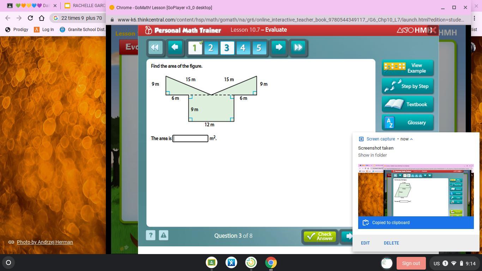Screen dimensions: 482x271
Task: Click the warning triangle icon
Action: click(x=163, y=235)
